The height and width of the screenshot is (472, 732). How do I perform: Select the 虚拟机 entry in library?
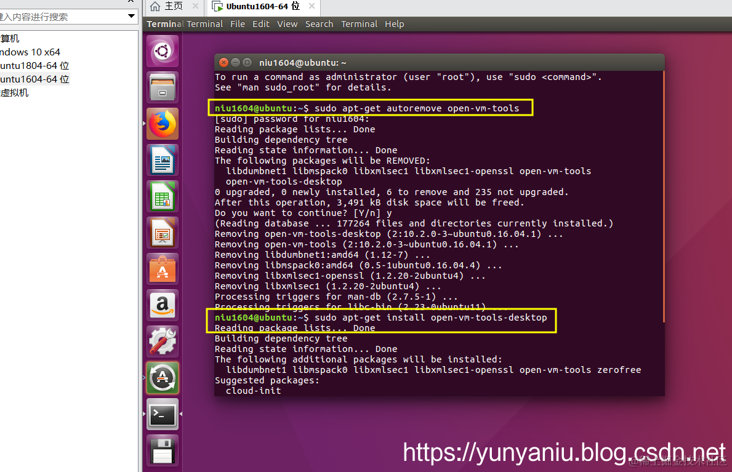(x=15, y=92)
